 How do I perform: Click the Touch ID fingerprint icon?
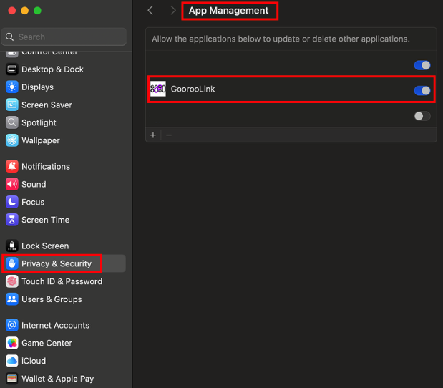[x=12, y=281]
